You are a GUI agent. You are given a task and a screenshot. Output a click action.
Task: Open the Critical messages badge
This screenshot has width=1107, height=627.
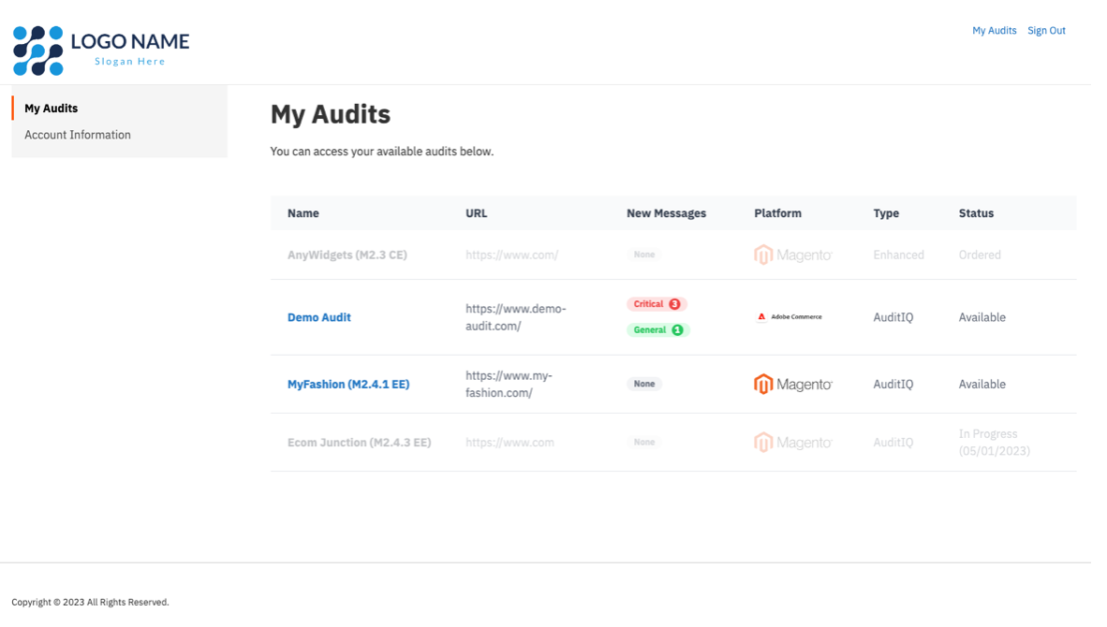657,304
